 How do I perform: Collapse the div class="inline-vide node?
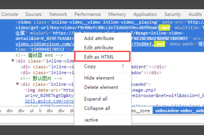tap(13, 61)
